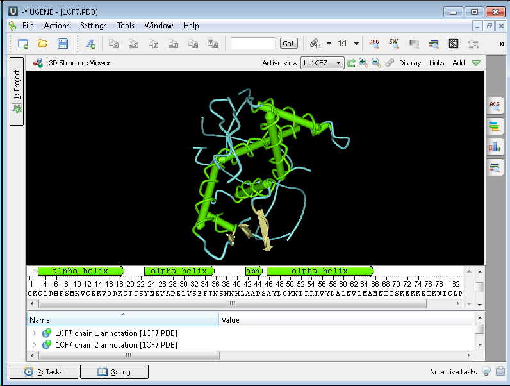Click the Display button in viewer

[410, 63]
